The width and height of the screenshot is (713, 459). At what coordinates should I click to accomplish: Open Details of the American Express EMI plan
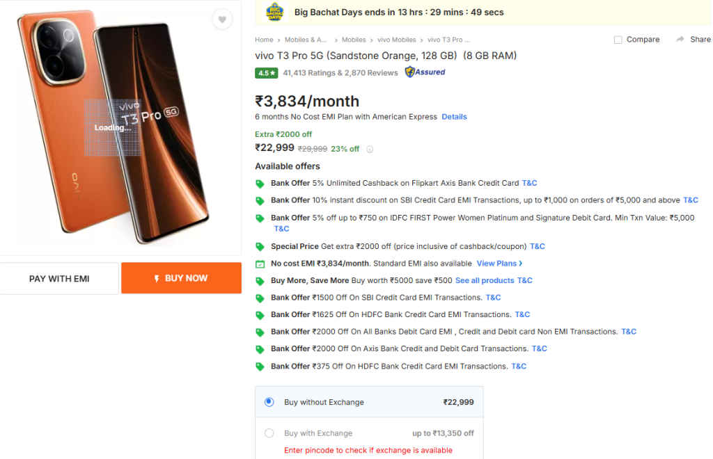(x=454, y=116)
